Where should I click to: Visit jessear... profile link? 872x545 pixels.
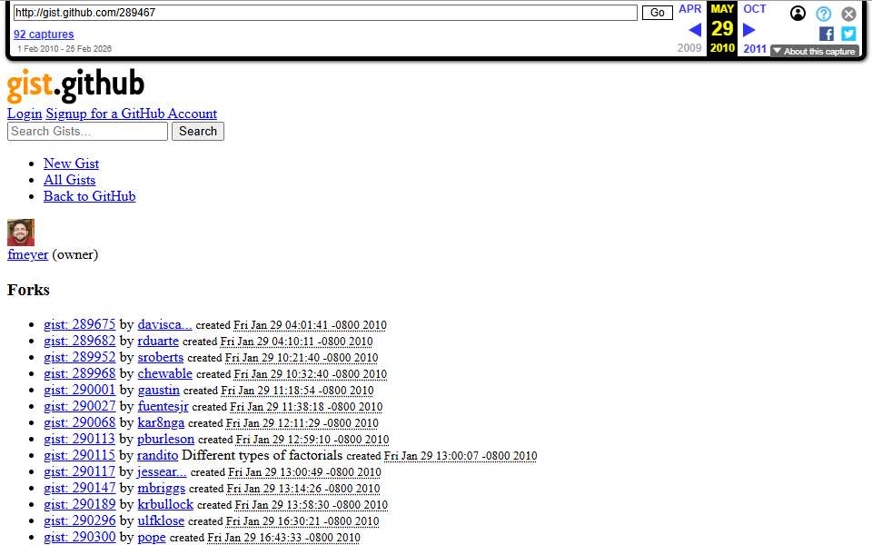pos(162,471)
